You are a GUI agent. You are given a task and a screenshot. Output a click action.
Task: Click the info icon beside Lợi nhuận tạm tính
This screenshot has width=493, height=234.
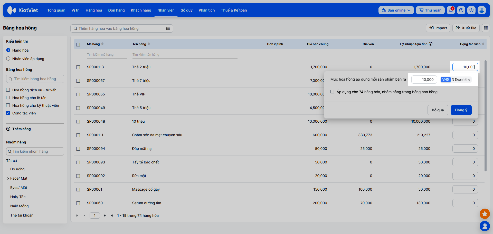pyautogui.click(x=431, y=44)
